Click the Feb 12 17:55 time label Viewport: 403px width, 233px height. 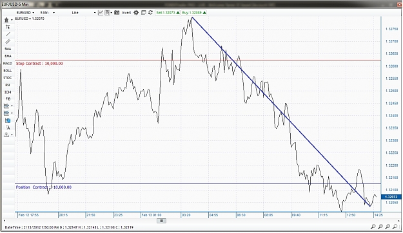pyautogui.click(x=28, y=215)
